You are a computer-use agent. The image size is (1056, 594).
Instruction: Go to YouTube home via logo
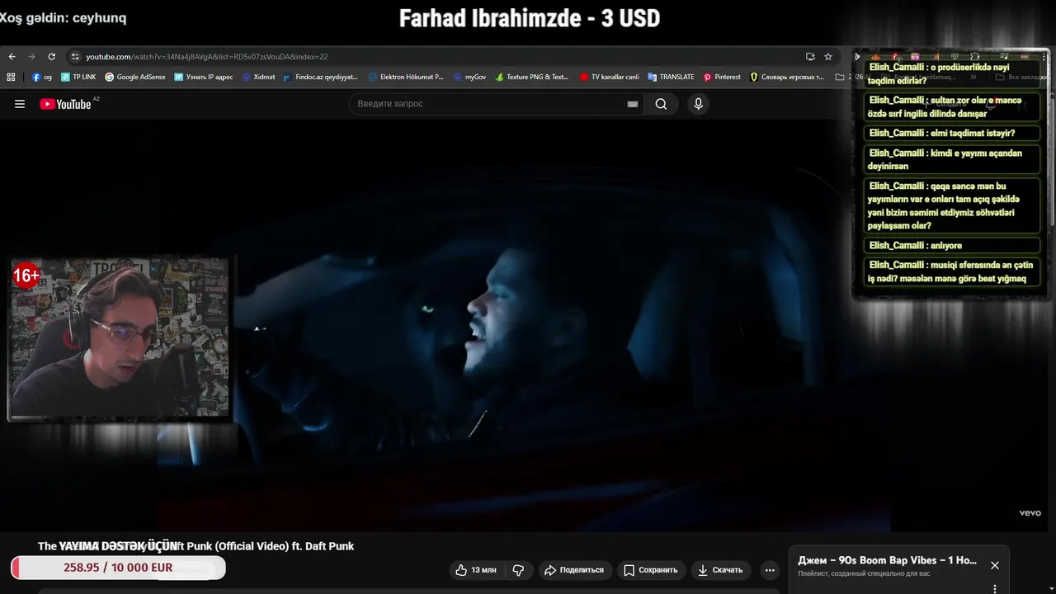click(x=65, y=104)
